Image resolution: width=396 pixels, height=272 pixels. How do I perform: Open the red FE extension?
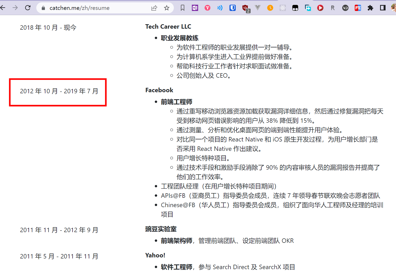pyautogui.click(x=358, y=8)
